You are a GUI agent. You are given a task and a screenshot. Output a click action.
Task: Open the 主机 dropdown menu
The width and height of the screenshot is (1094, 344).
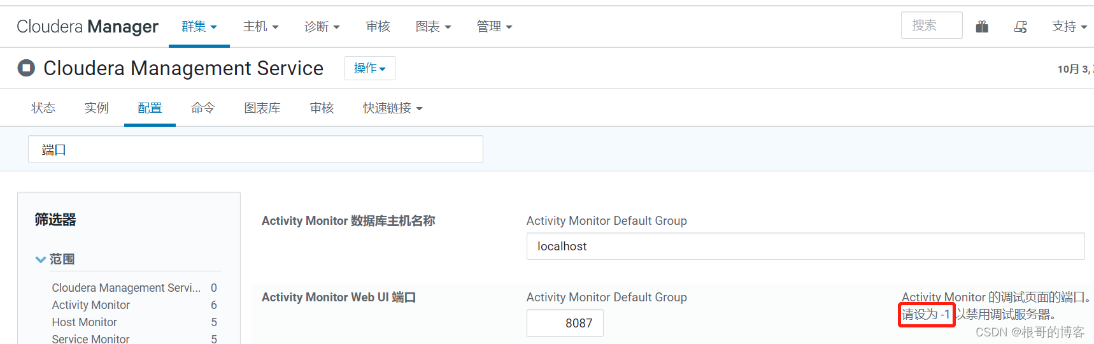(x=260, y=27)
